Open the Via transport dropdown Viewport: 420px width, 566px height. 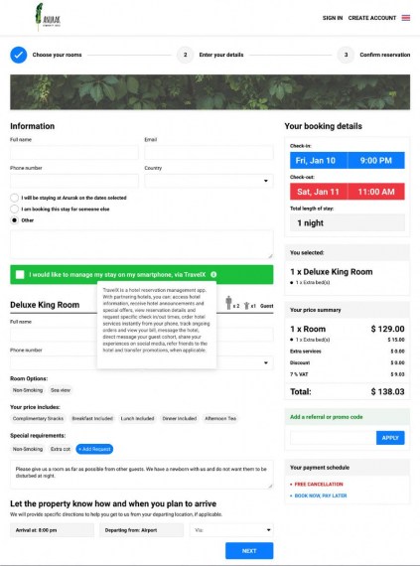[x=231, y=530]
